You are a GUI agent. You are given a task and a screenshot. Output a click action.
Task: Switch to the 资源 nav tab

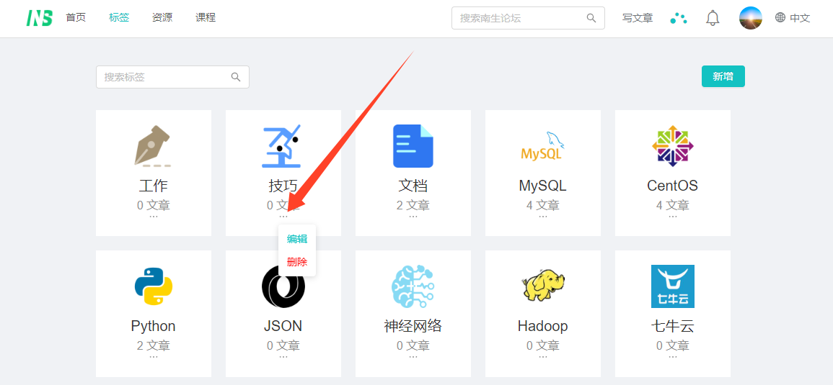pos(162,18)
